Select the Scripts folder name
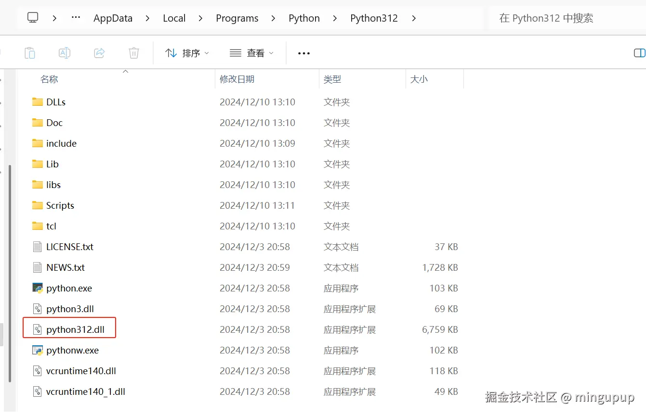Viewport: 646px width, 416px height. (x=60, y=205)
